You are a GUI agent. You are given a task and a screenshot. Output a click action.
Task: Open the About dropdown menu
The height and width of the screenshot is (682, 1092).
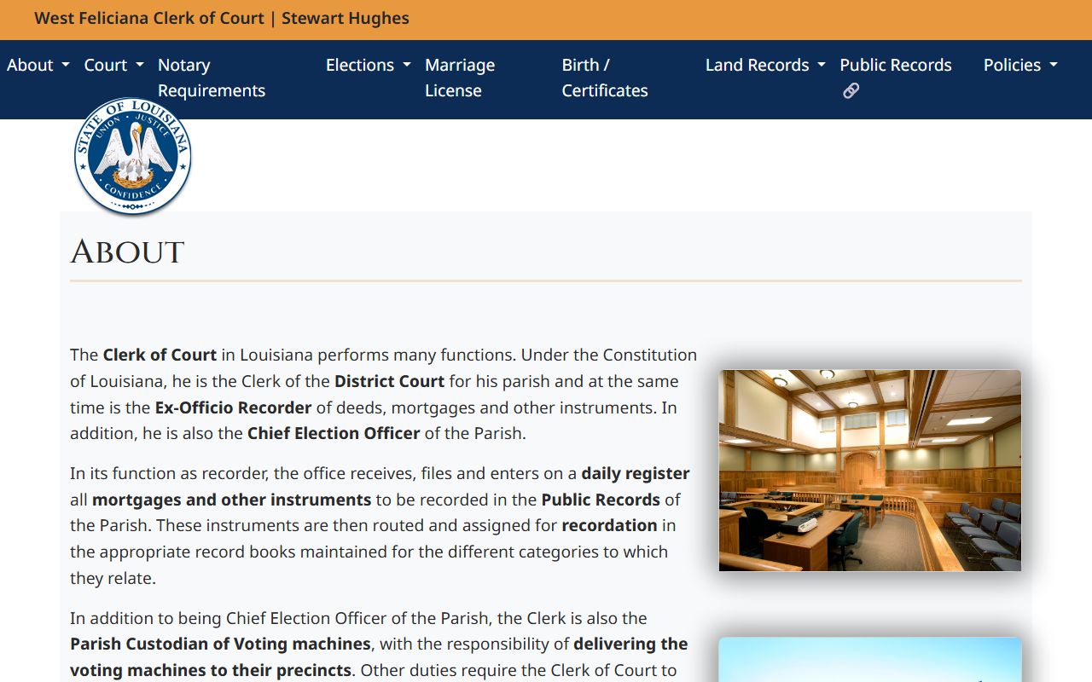(38, 65)
